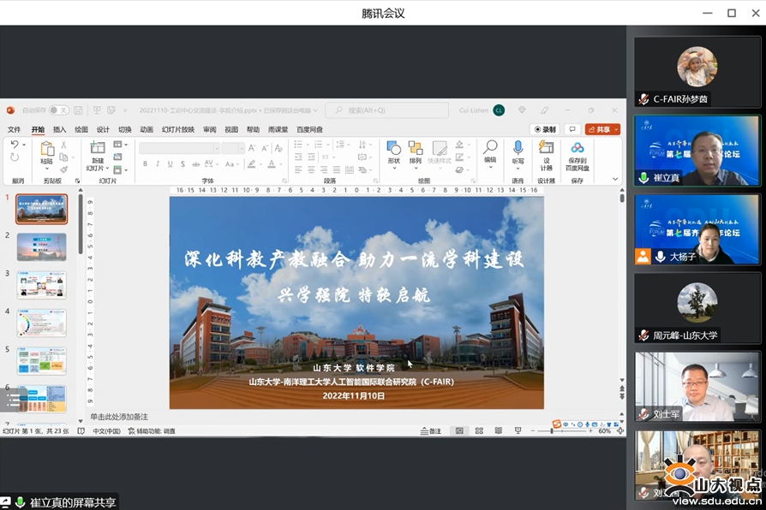Toggle the 录制 record button

click(x=545, y=129)
